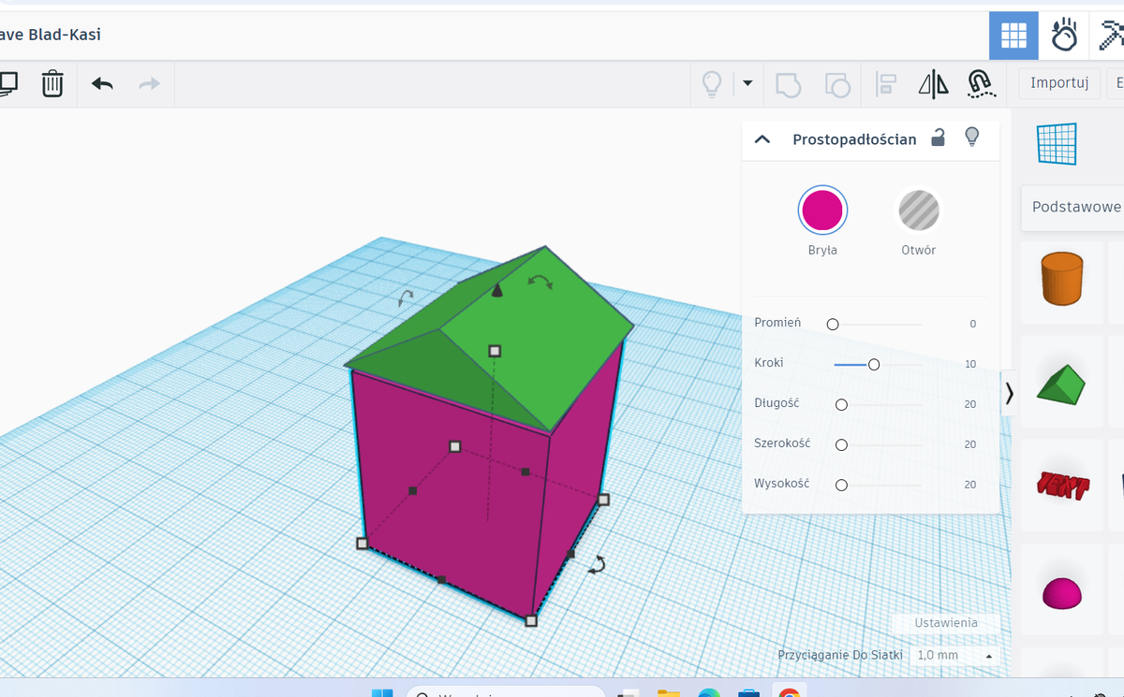Open the Podstawowe shapes category dropdown

pyautogui.click(x=1074, y=207)
